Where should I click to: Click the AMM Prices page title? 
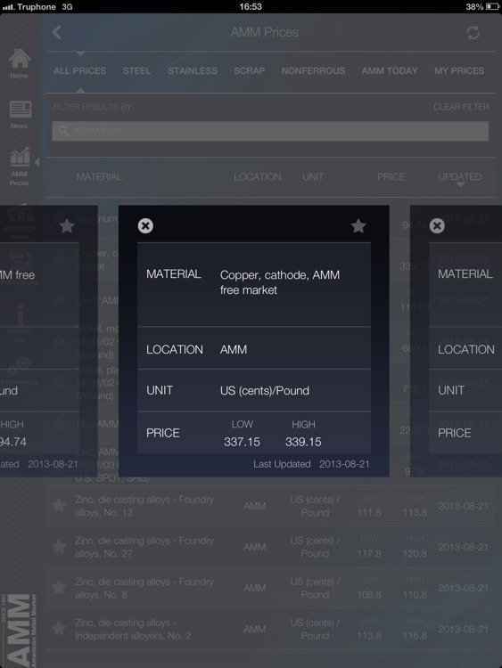coord(265,32)
